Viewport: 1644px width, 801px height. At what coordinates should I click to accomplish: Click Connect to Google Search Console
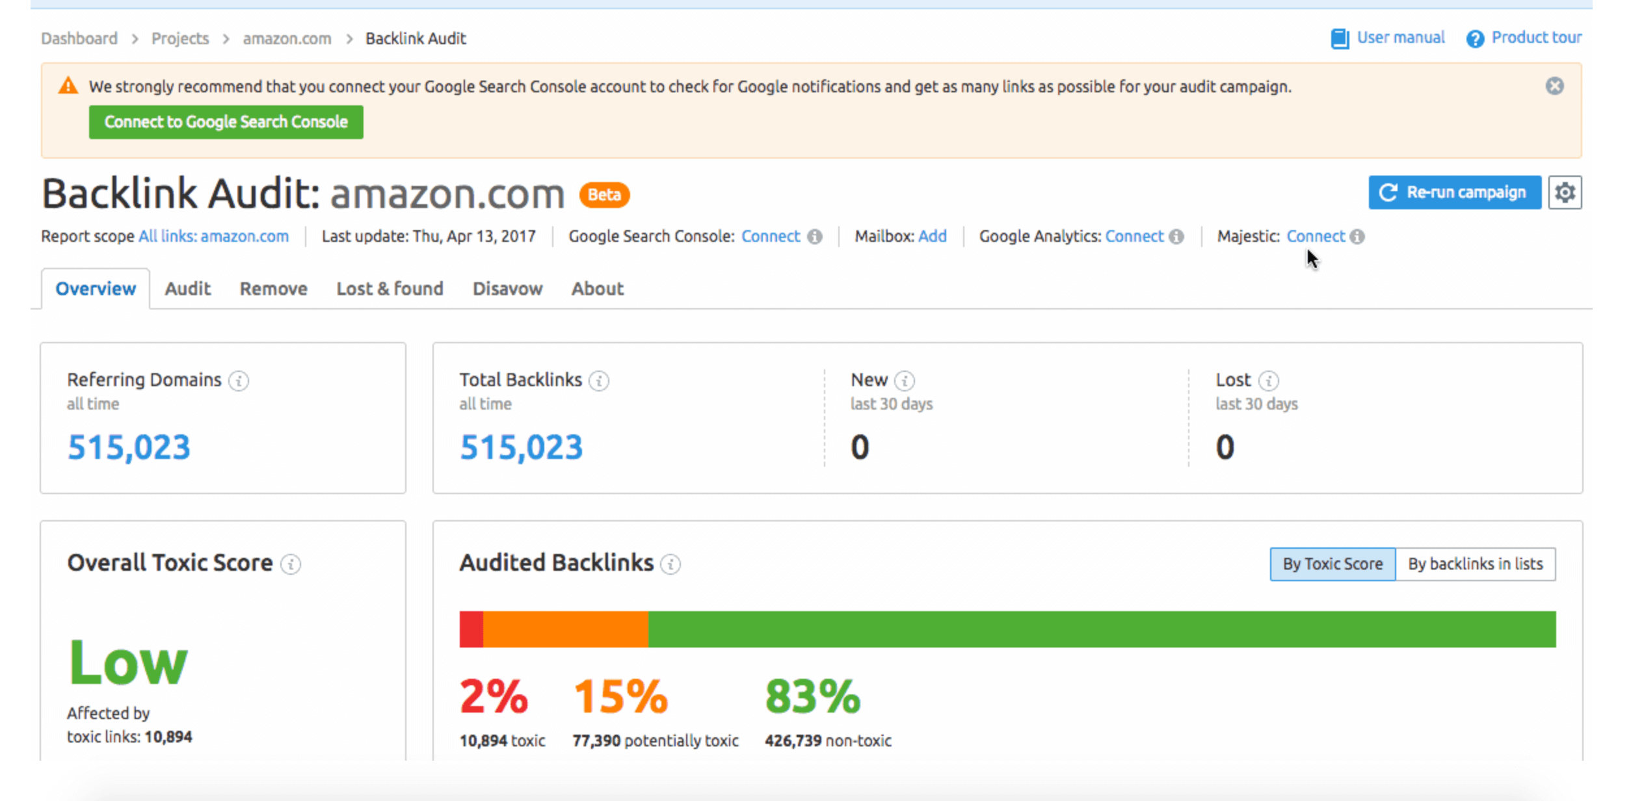pyautogui.click(x=226, y=122)
